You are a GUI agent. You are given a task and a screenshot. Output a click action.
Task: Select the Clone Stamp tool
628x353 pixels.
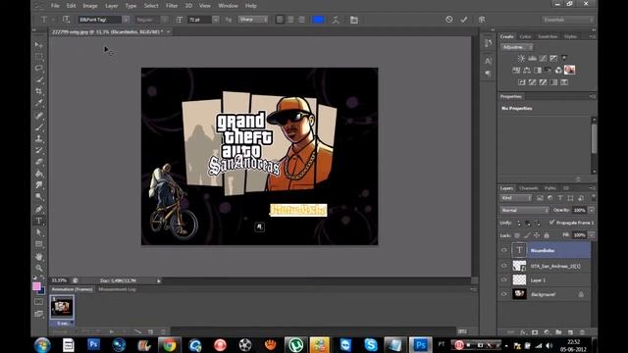tap(38, 139)
